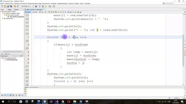Open the dropdown arrow next to globe icon

pyautogui.click(x=37, y=6)
